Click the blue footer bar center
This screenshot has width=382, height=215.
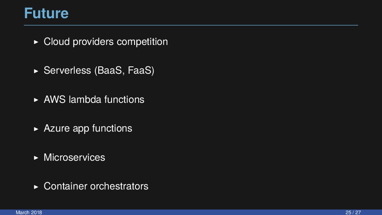pos(191,212)
